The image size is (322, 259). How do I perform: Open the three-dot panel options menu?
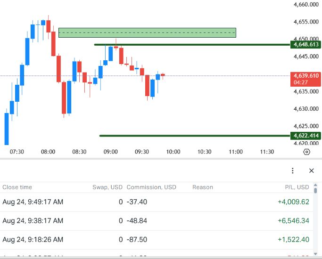[293, 170]
